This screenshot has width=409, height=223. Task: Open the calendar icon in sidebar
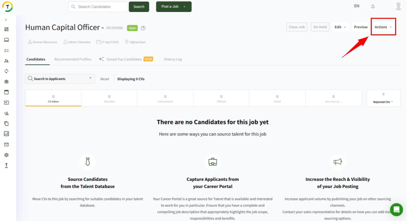6,92
